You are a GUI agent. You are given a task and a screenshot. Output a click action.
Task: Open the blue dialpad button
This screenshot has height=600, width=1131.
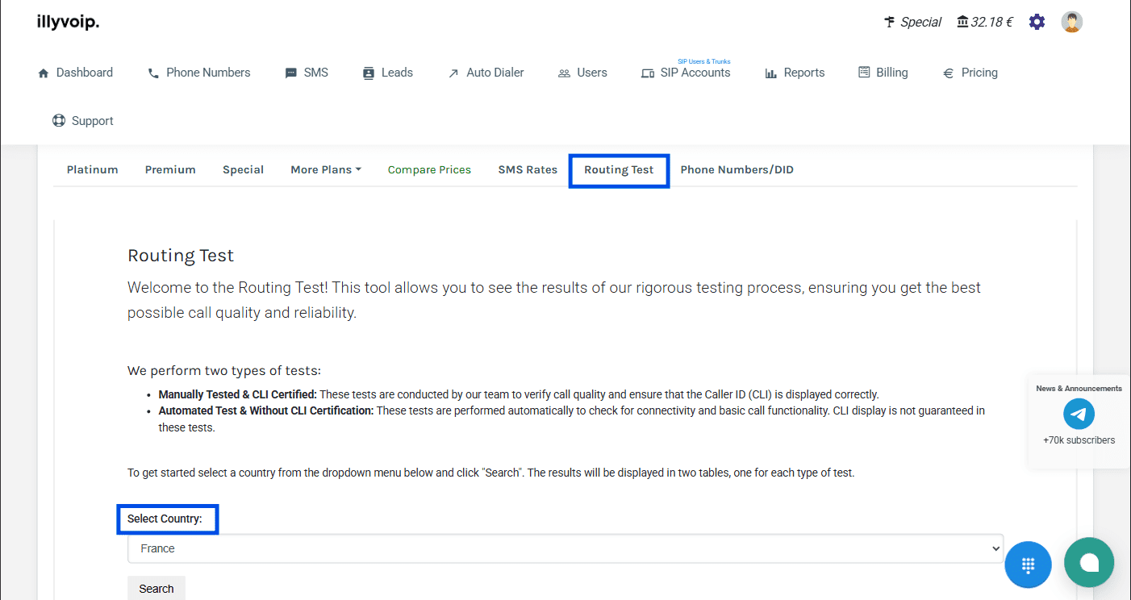click(x=1028, y=565)
